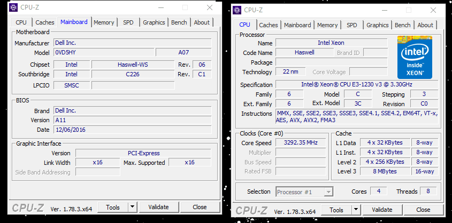This screenshot has width=452, height=223.
Task: Click the chipset name Haswell-WS
Action: tap(133, 65)
